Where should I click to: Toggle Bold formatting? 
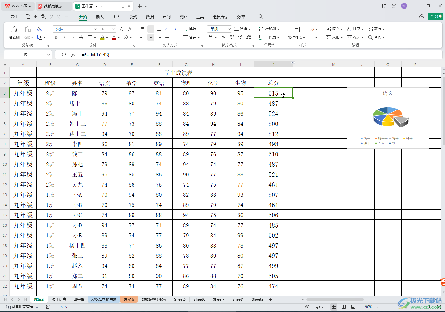[56, 37]
